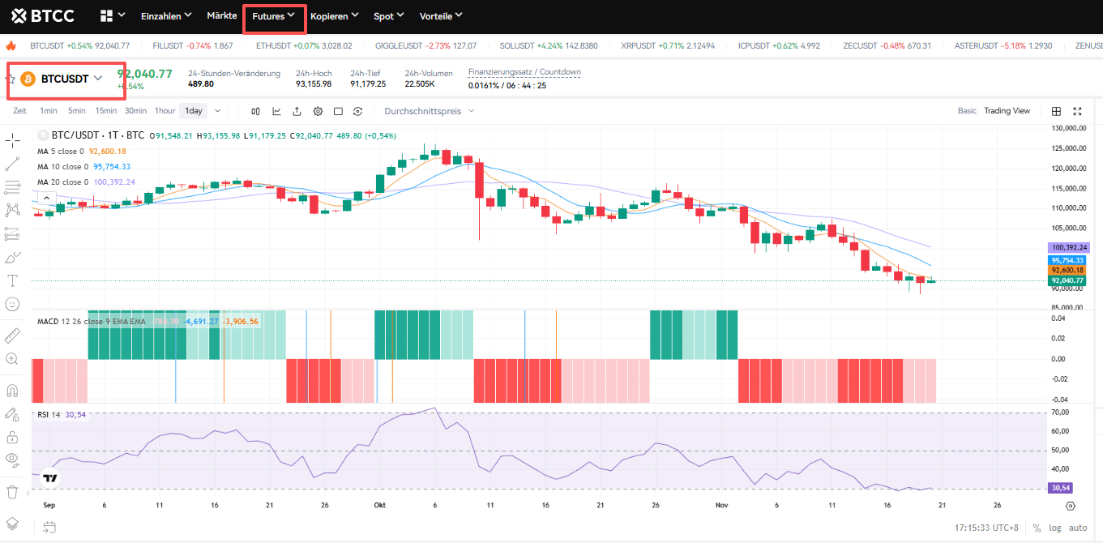Select the crosshair cursor tool
Image resolution: width=1103 pixels, height=543 pixels.
(x=12, y=140)
